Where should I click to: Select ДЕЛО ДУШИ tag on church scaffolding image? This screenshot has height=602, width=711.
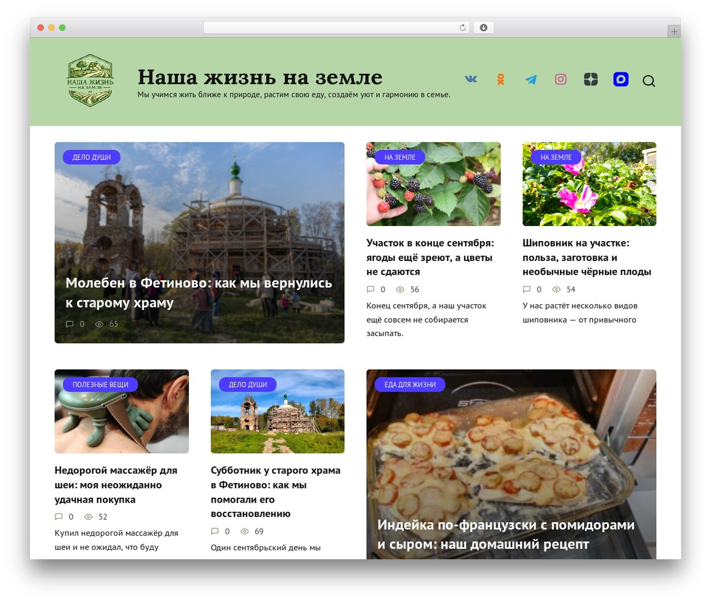(92, 157)
